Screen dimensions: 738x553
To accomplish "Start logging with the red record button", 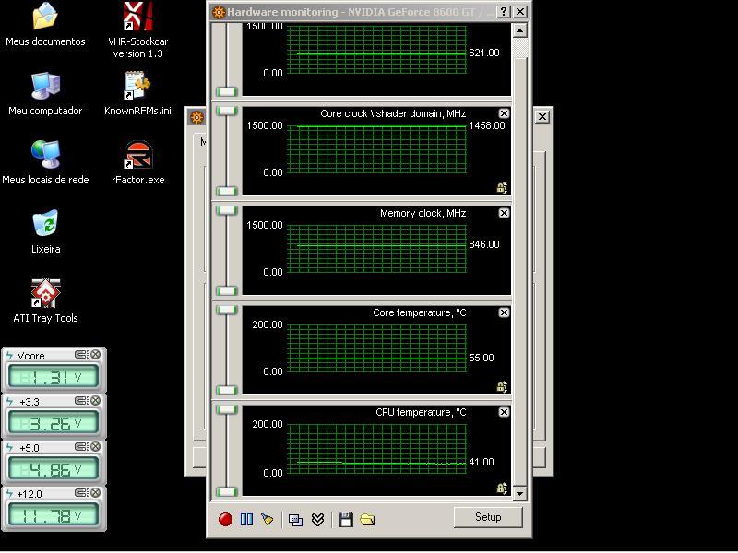I will 225,519.
